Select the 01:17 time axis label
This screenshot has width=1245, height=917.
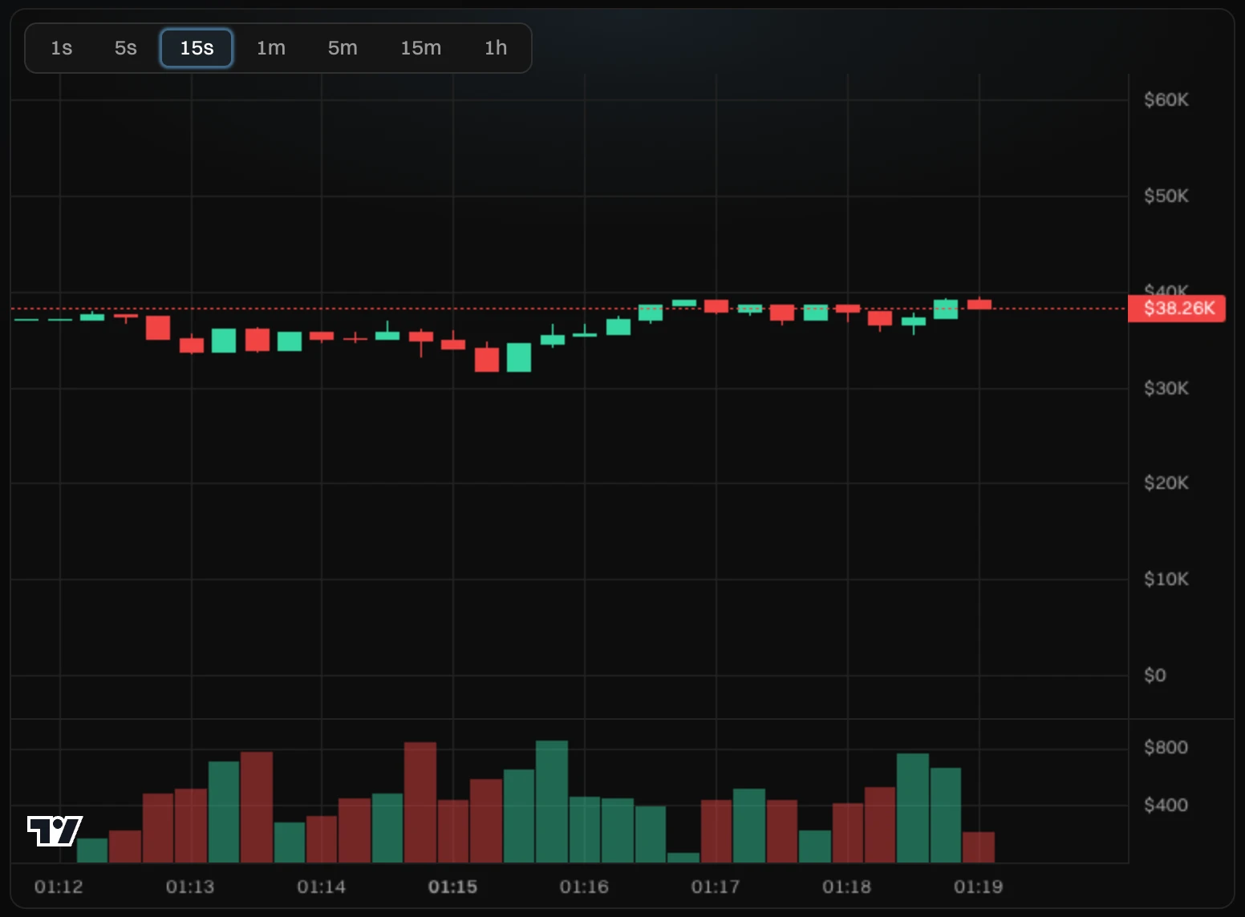coord(716,887)
